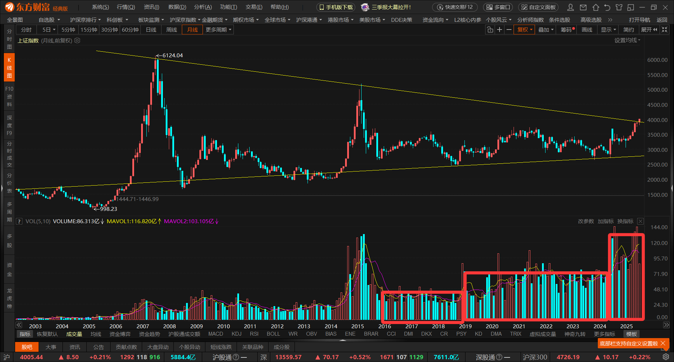This screenshot has width=674, height=362.
Task: Open the user account icon
Action: [571, 7]
